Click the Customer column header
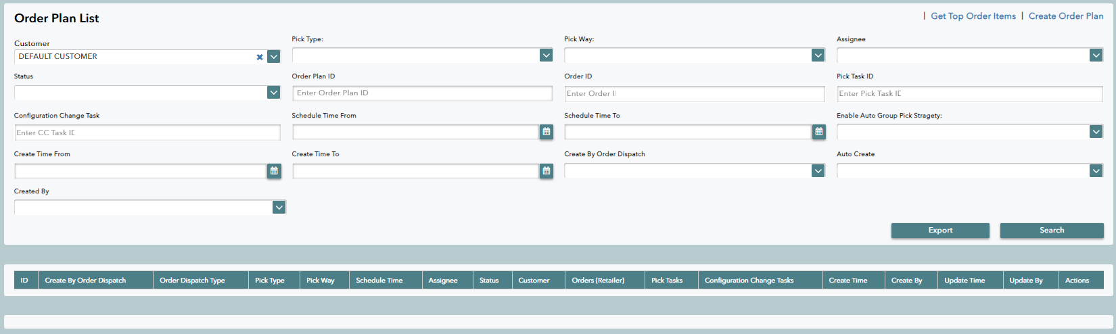 click(x=538, y=280)
